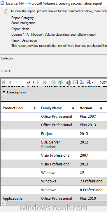The height and width of the screenshot is (212, 107).
Task: Refresh the report
Action: 60,82
